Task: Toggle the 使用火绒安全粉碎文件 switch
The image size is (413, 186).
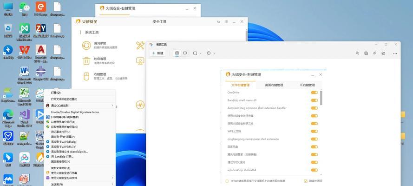Action: coord(314,124)
